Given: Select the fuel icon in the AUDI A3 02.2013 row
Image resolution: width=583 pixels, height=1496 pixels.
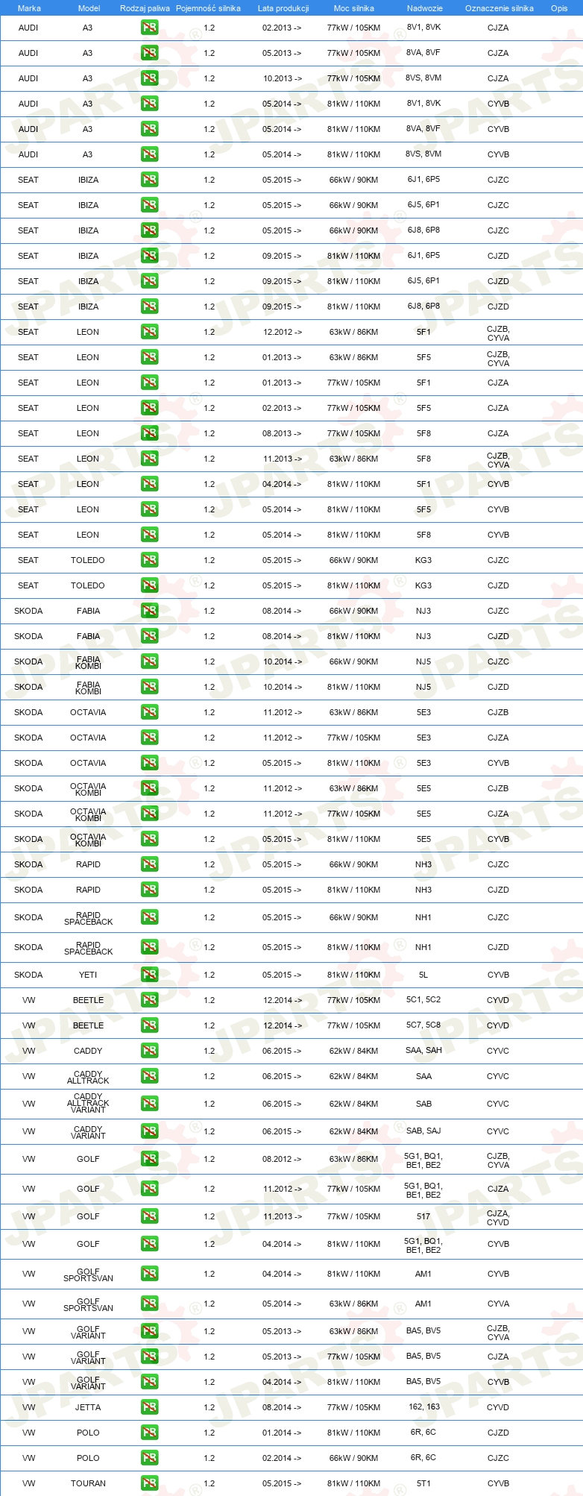Looking at the screenshot, I should click(x=150, y=28).
